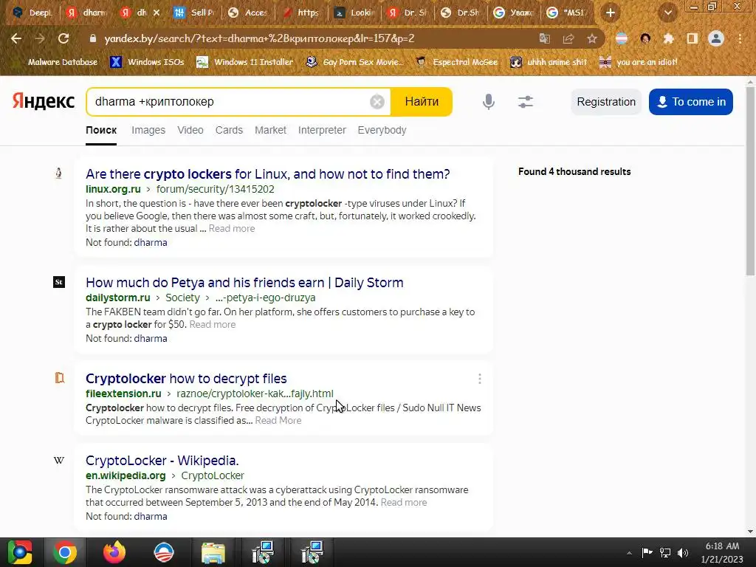Open site info via the padlock icon
The height and width of the screenshot is (567, 756).
click(x=92, y=38)
